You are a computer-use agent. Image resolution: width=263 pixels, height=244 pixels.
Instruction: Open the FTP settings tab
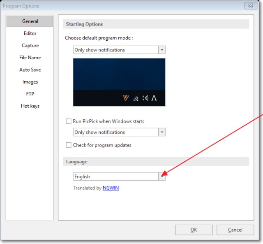pos(30,94)
